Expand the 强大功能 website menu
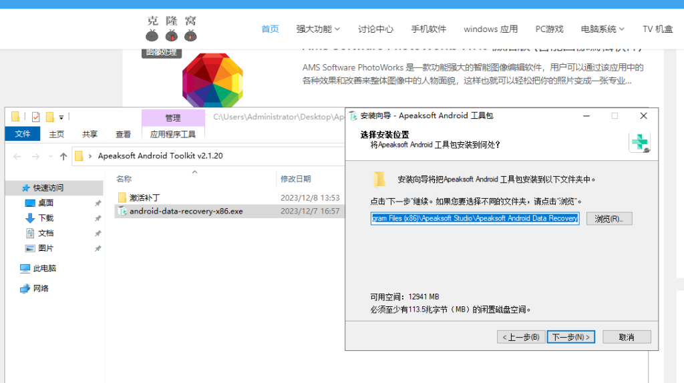 click(x=318, y=29)
